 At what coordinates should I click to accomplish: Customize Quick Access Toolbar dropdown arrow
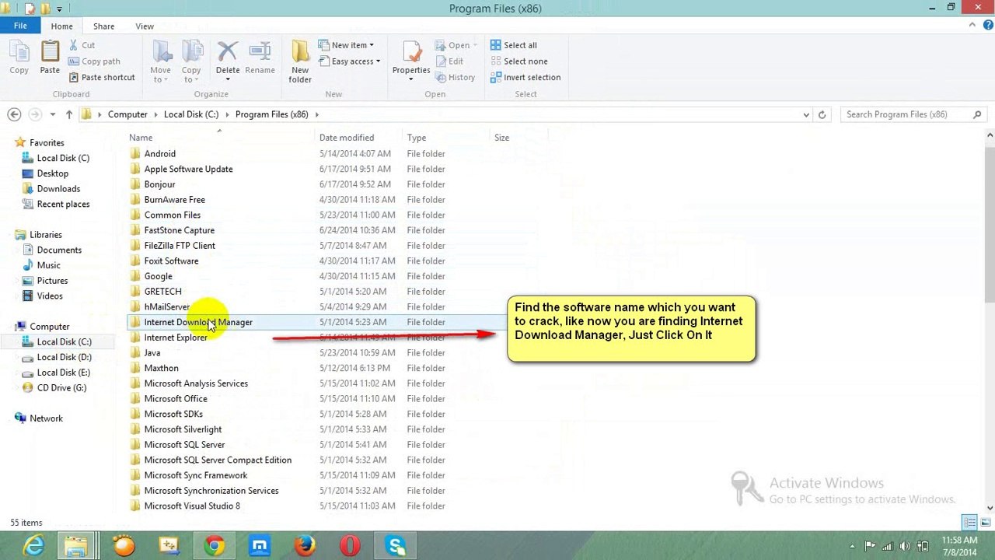[59, 9]
